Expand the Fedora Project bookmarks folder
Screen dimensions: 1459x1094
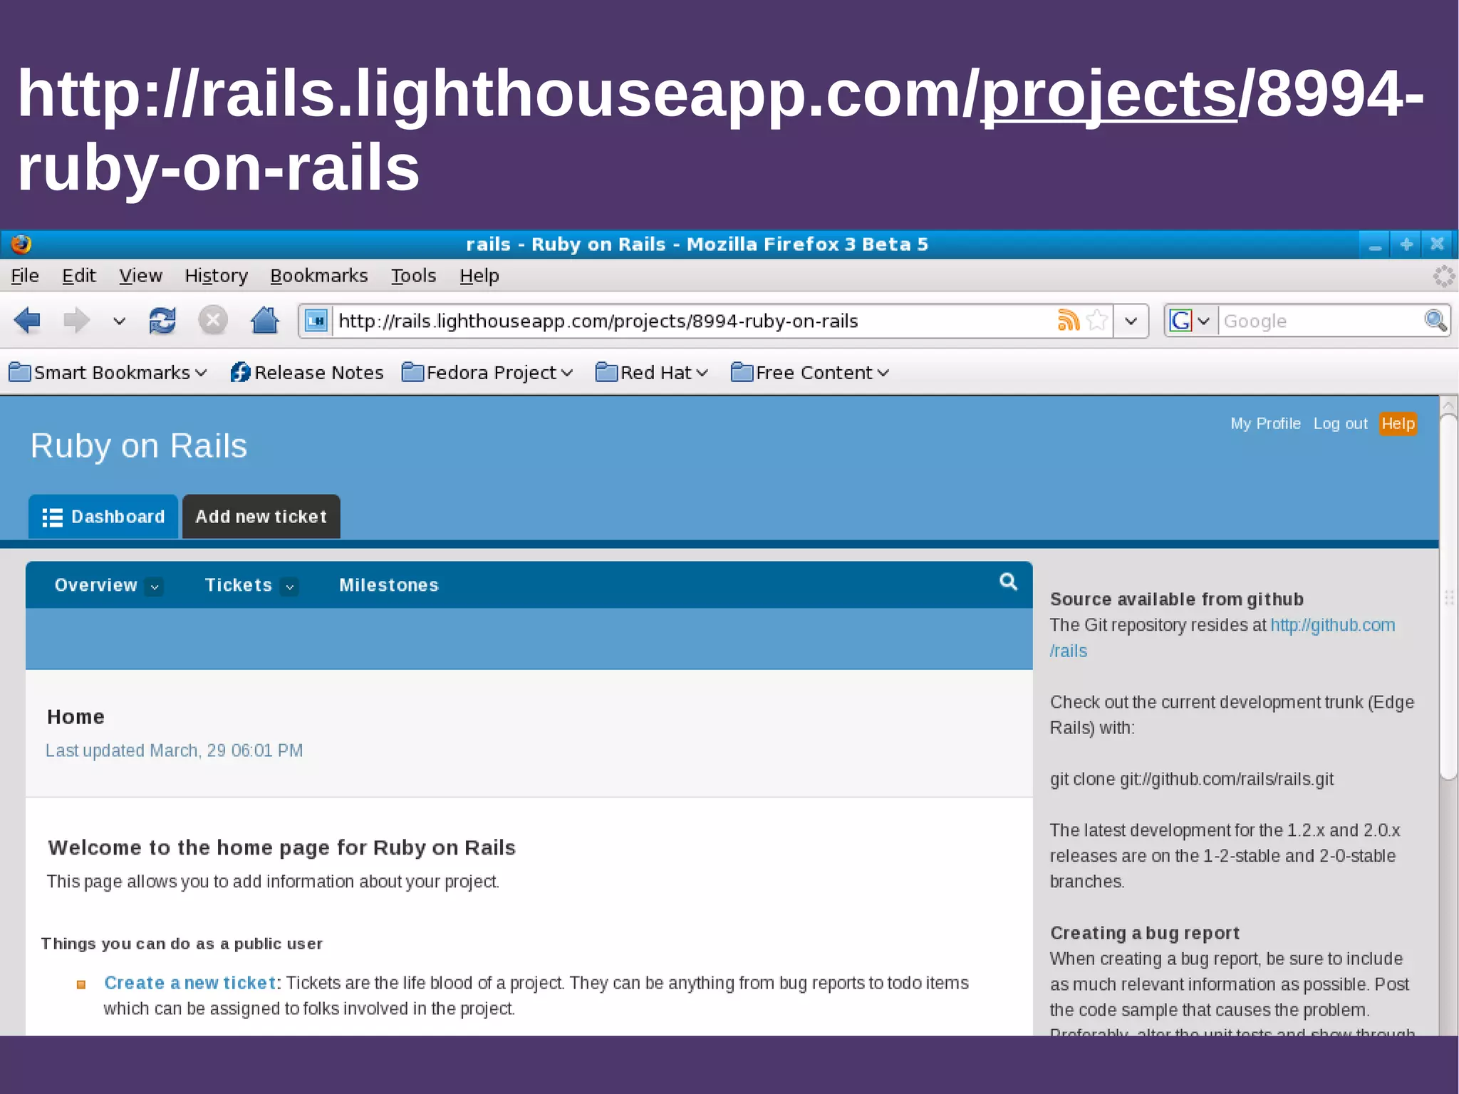click(x=487, y=373)
